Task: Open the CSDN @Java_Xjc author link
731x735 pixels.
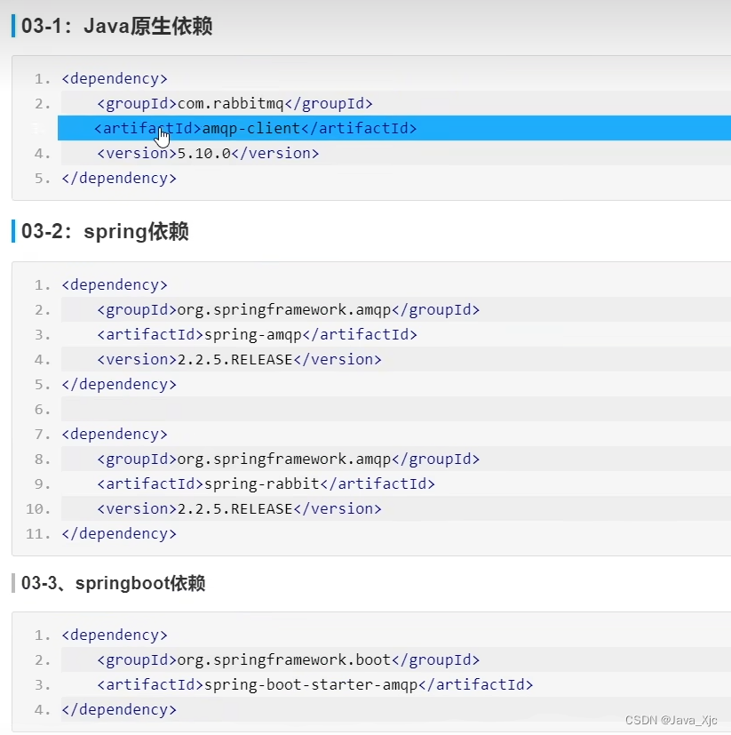Action: (x=663, y=719)
